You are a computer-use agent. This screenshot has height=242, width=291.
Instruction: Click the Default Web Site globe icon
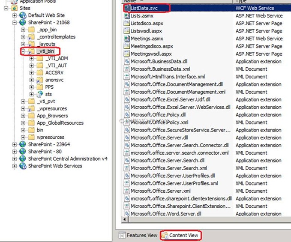coord(23,15)
